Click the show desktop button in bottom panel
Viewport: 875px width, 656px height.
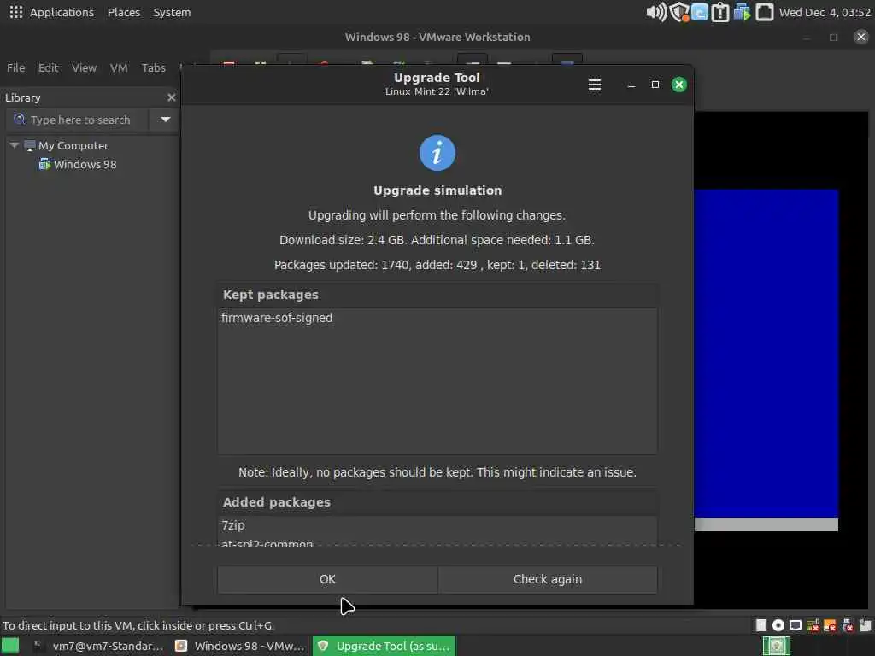click(x=9, y=646)
